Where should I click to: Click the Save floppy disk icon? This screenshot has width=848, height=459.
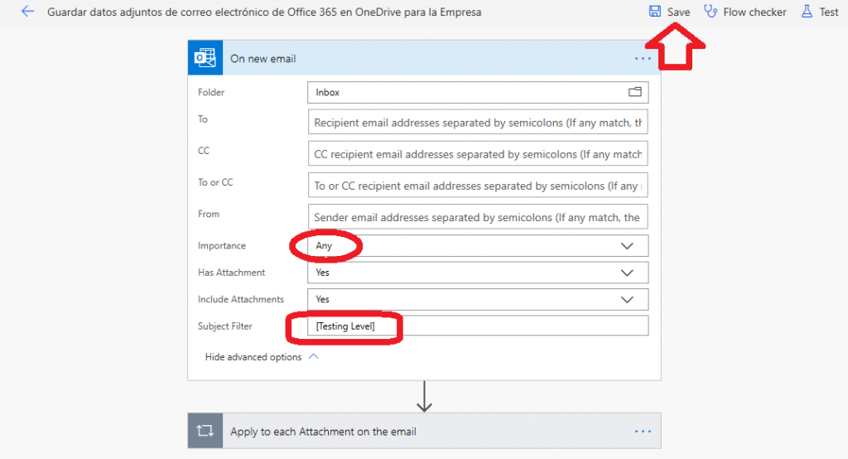coord(655,12)
